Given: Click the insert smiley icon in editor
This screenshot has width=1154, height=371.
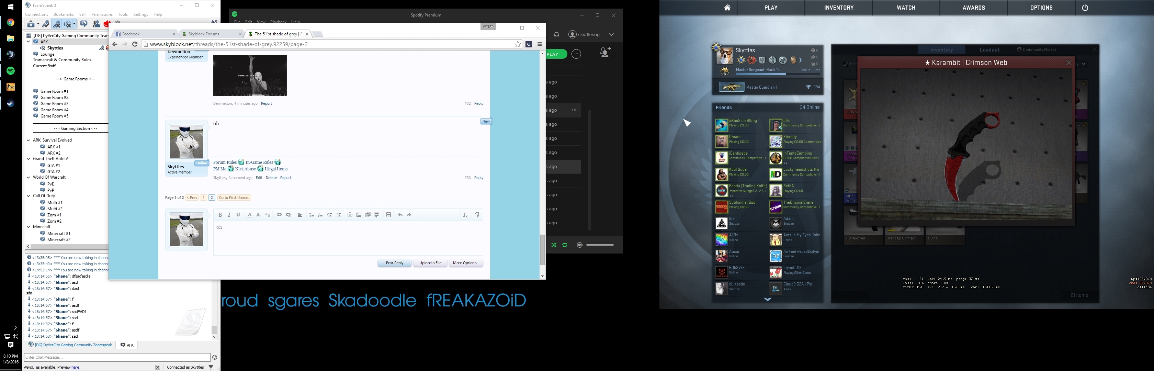Looking at the screenshot, I should pos(350,215).
